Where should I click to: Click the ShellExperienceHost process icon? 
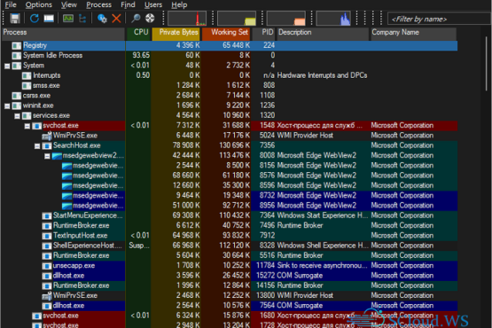[47, 246]
